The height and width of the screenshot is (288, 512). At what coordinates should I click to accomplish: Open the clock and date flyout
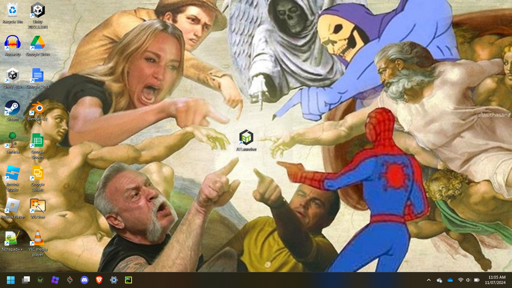point(495,280)
